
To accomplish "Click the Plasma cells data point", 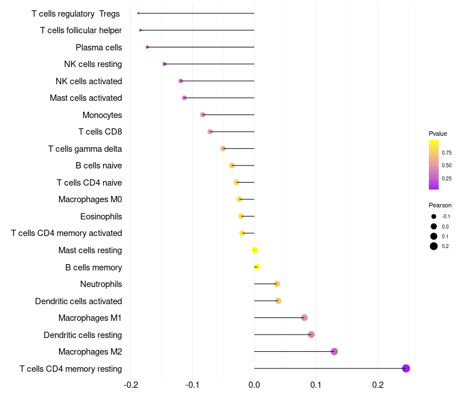I will pyautogui.click(x=147, y=47).
